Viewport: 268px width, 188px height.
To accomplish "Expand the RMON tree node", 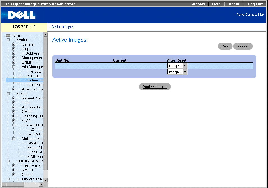I will pyautogui.click(x=13, y=170).
